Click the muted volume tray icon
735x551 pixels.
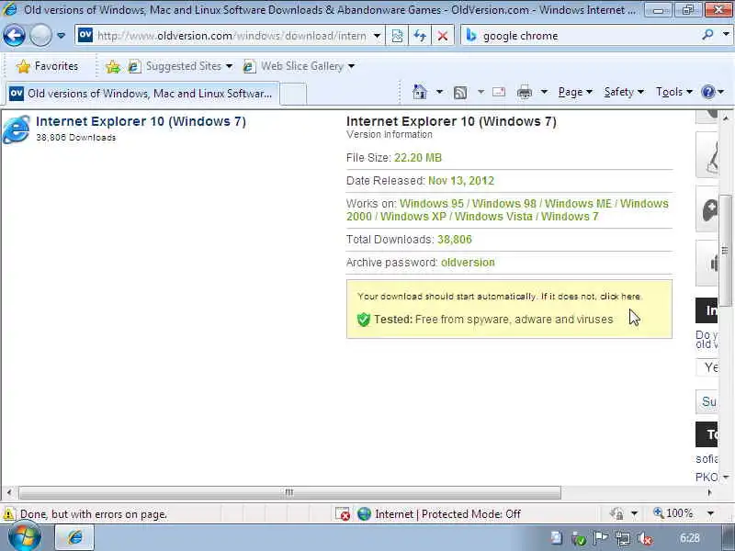(x=645, y=538)
